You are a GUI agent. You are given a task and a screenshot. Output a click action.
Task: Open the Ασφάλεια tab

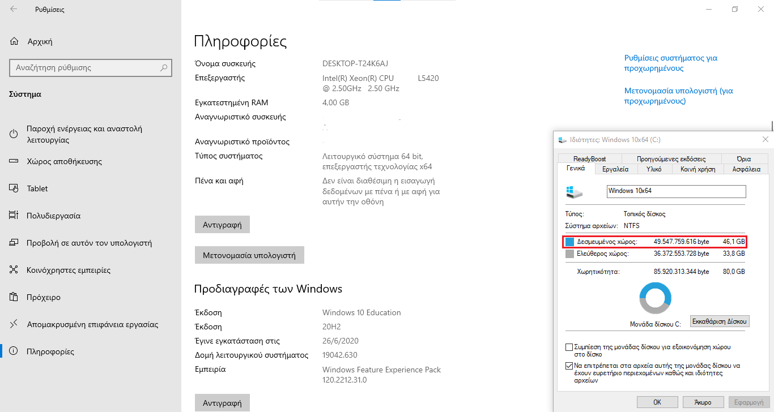coord(746,169)
